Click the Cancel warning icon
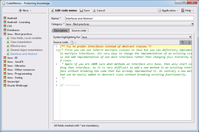199x132 pixels. point(94,11)
